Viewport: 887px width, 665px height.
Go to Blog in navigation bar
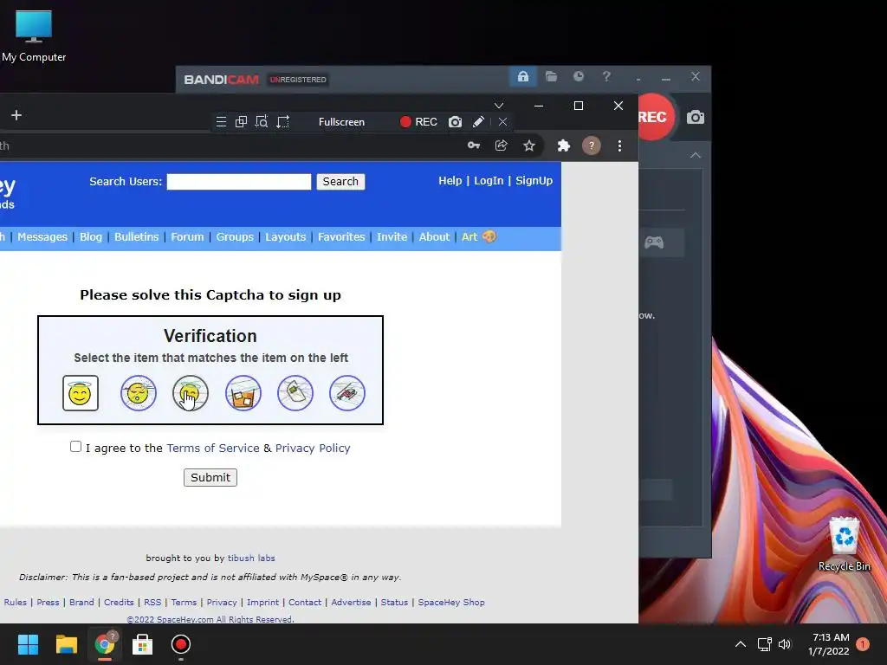(90, 237)
